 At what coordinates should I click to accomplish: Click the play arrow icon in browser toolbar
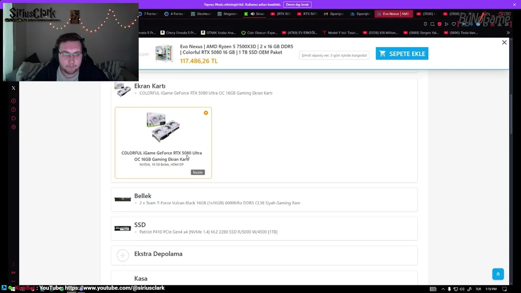[x=447, y=24]
